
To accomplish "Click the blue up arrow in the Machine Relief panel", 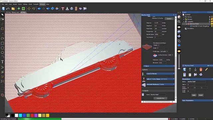I will (190, 69).
